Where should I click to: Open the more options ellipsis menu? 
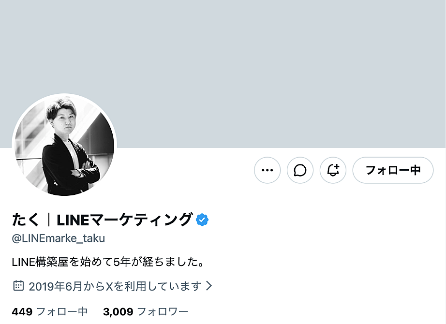(x=267, y=170)
